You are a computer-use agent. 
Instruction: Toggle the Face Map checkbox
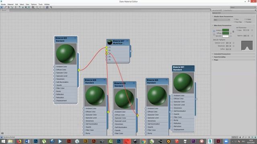(235, 22)
